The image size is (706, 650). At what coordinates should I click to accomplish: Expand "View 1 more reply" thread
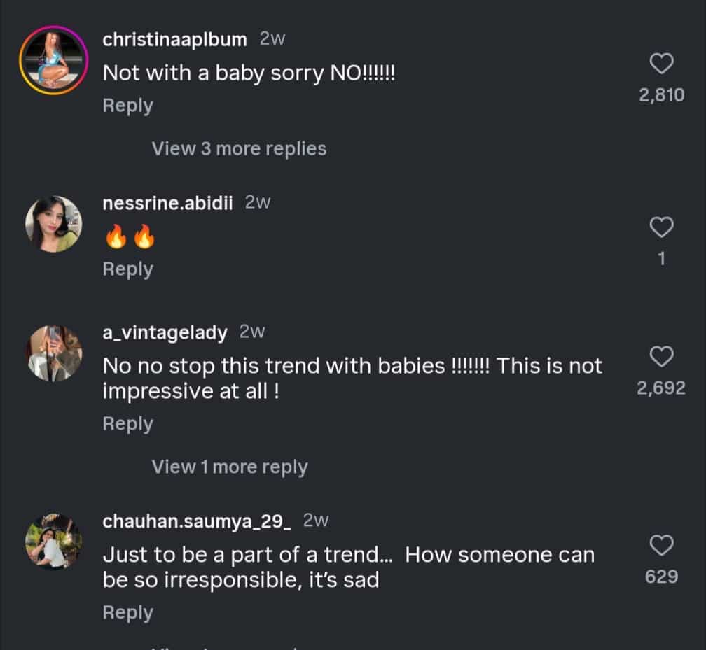click(230, 467)
